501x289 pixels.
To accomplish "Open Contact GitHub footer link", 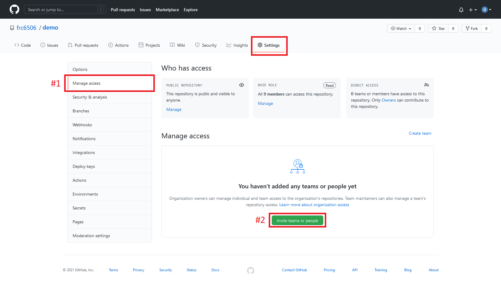I will pos(294,270).
